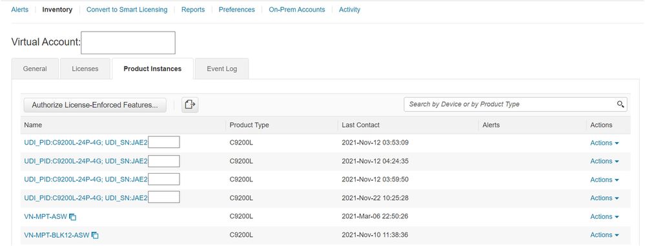The image size is (645, 246).
Task: Open Actions dropdown for VN-MPT-ASW row
Action: (604, 216)
